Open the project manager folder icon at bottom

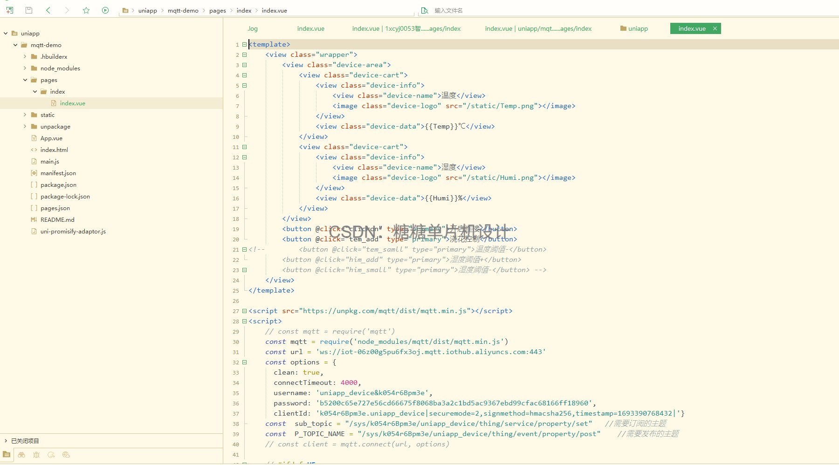(x=7, y=455)
